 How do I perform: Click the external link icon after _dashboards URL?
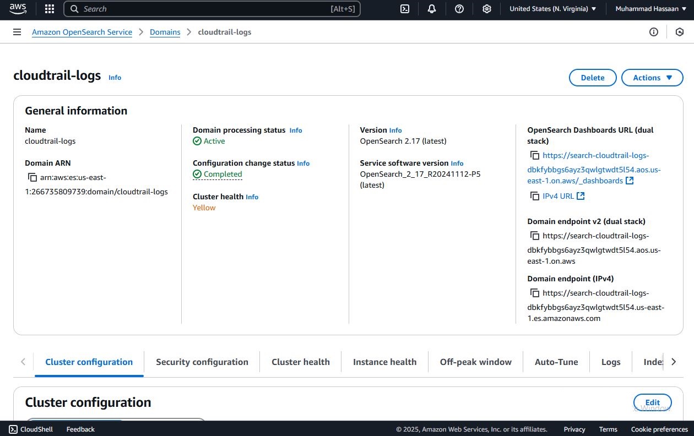[x=630, y=181]
